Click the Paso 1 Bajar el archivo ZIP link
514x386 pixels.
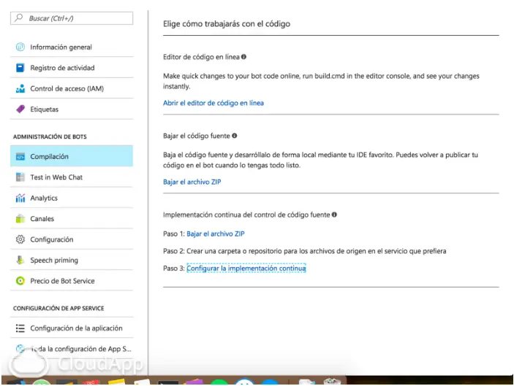click(x=216, y=233)
